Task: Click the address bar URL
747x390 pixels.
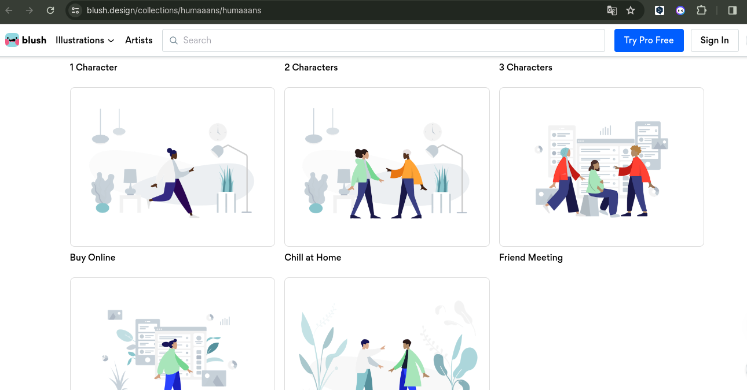Action: click(174, 10)
